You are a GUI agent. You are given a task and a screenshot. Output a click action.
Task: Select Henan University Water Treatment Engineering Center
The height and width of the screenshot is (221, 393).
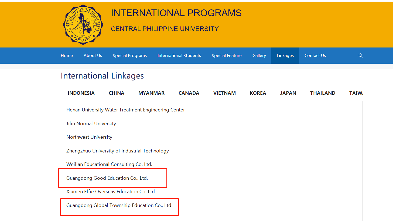point(125,110)
